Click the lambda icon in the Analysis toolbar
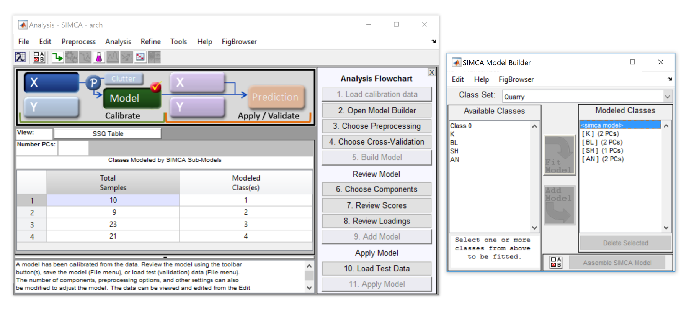Image resolution: width=689 pixels, height=312 pixels. pos(20,57)
